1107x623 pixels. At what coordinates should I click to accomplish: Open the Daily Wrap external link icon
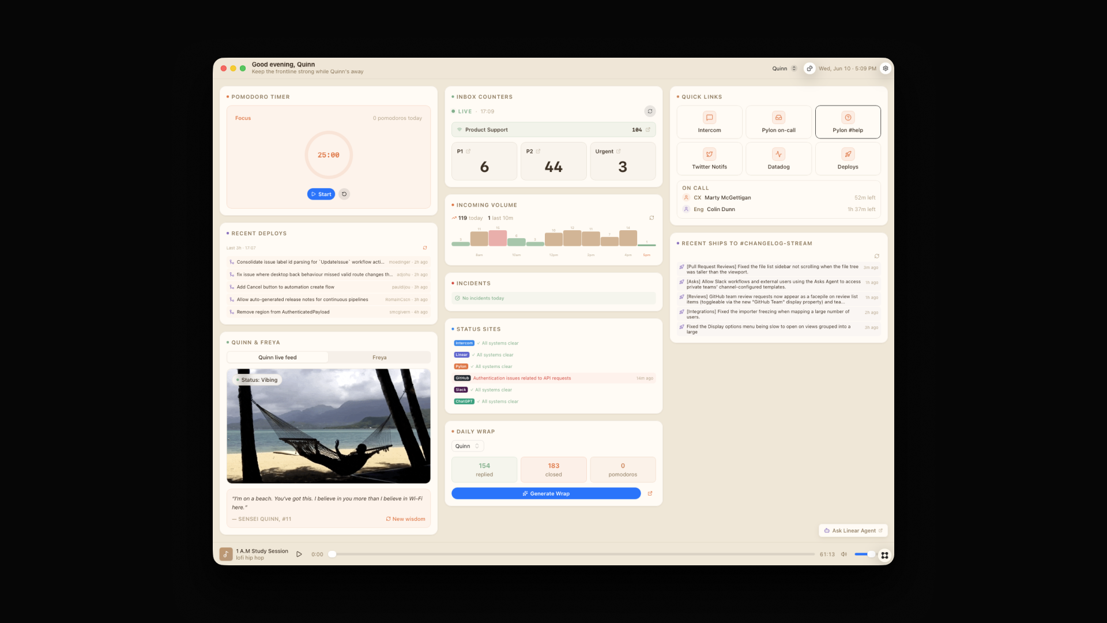click(x=650, y=494)
